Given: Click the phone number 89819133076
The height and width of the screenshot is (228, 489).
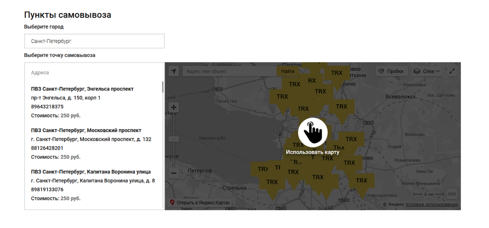Looking at the screenshot, I should coord(47,189).
